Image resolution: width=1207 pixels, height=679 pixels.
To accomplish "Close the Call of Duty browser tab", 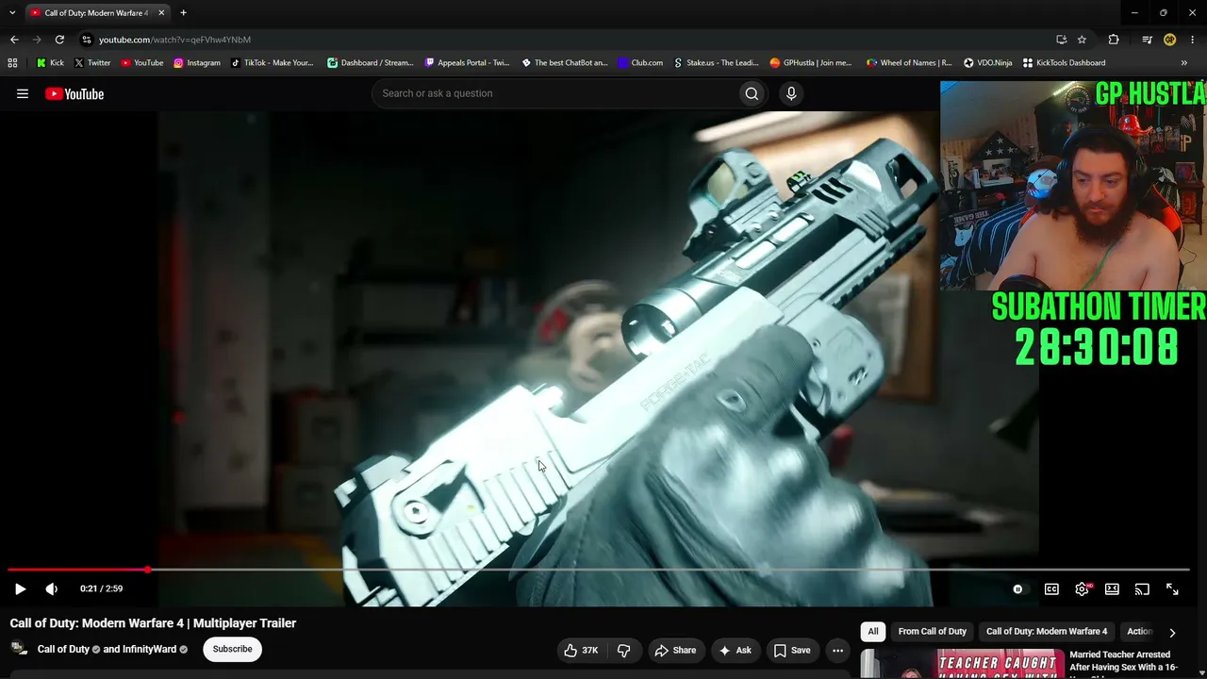I will point(161,13).
